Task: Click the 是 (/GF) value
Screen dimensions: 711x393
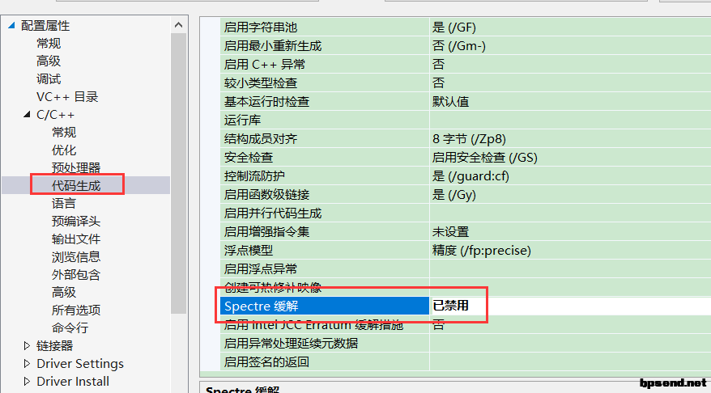Action: coord(454,27)
